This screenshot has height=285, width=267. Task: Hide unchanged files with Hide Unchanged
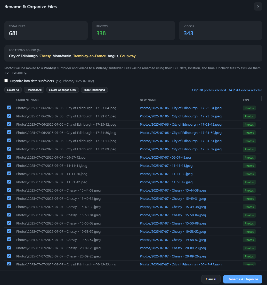tap(94, 90)
